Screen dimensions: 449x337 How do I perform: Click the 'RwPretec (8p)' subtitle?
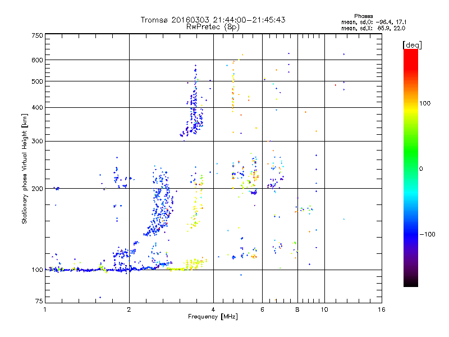213,27
